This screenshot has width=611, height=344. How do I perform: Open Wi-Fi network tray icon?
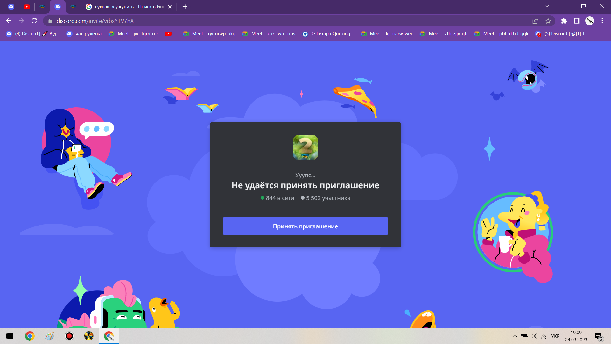pyautogui.click(x=544, y=336)
